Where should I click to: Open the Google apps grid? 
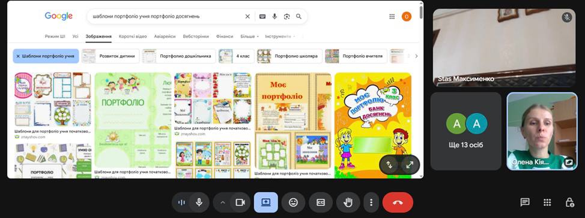pos(392,16)
